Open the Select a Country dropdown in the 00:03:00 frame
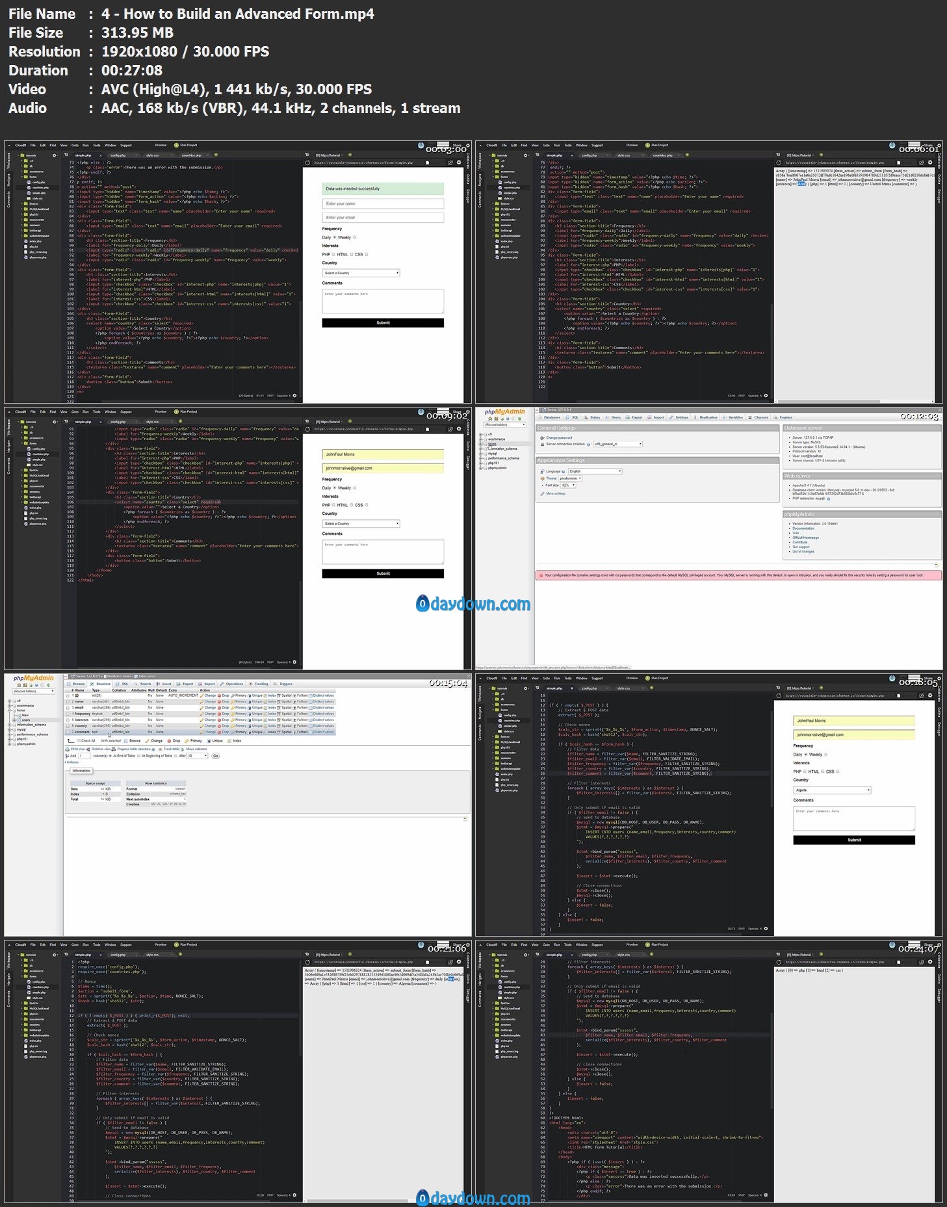Image resolution: width=947 pixels, height=1207 pixels. coord(361,273)
